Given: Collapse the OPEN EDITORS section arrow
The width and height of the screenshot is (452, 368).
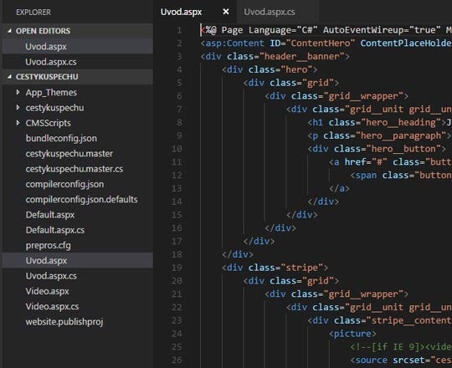Looking at the screenshot, I should click(9, 31).
